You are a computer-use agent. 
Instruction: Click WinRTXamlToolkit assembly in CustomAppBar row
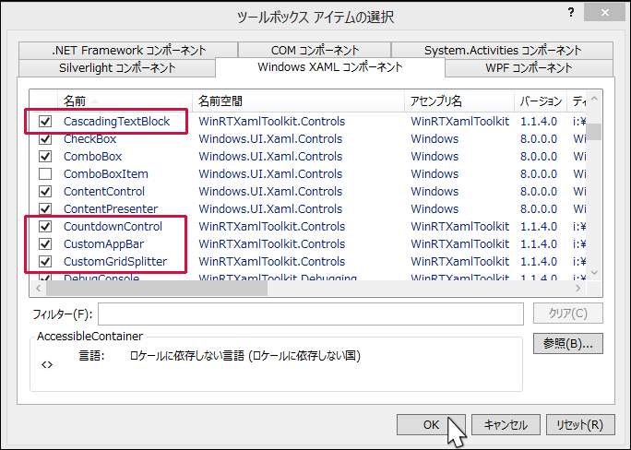click(460, 244)
